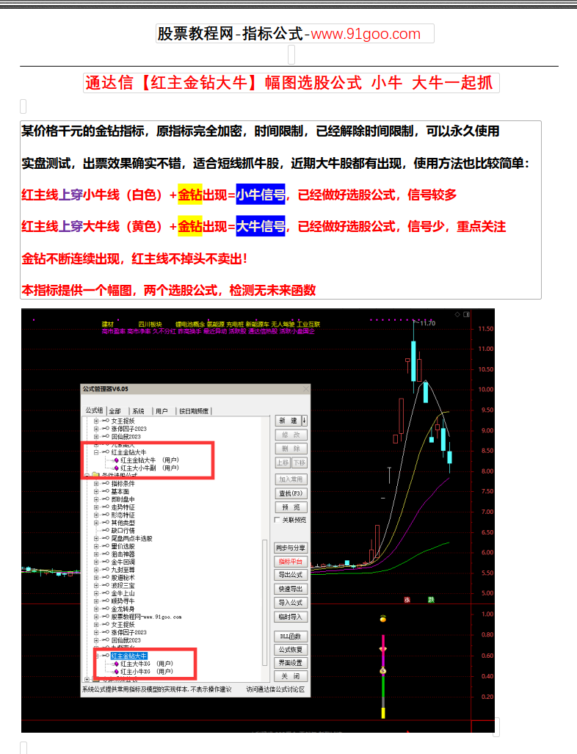Click the purple diamond icon of 红主小牛XG
The image size is (577, 754).
tap(117, 671)
